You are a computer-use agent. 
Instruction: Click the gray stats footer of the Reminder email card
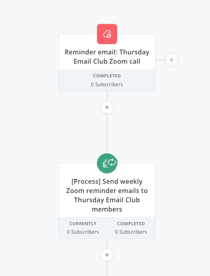coord(107,80)
